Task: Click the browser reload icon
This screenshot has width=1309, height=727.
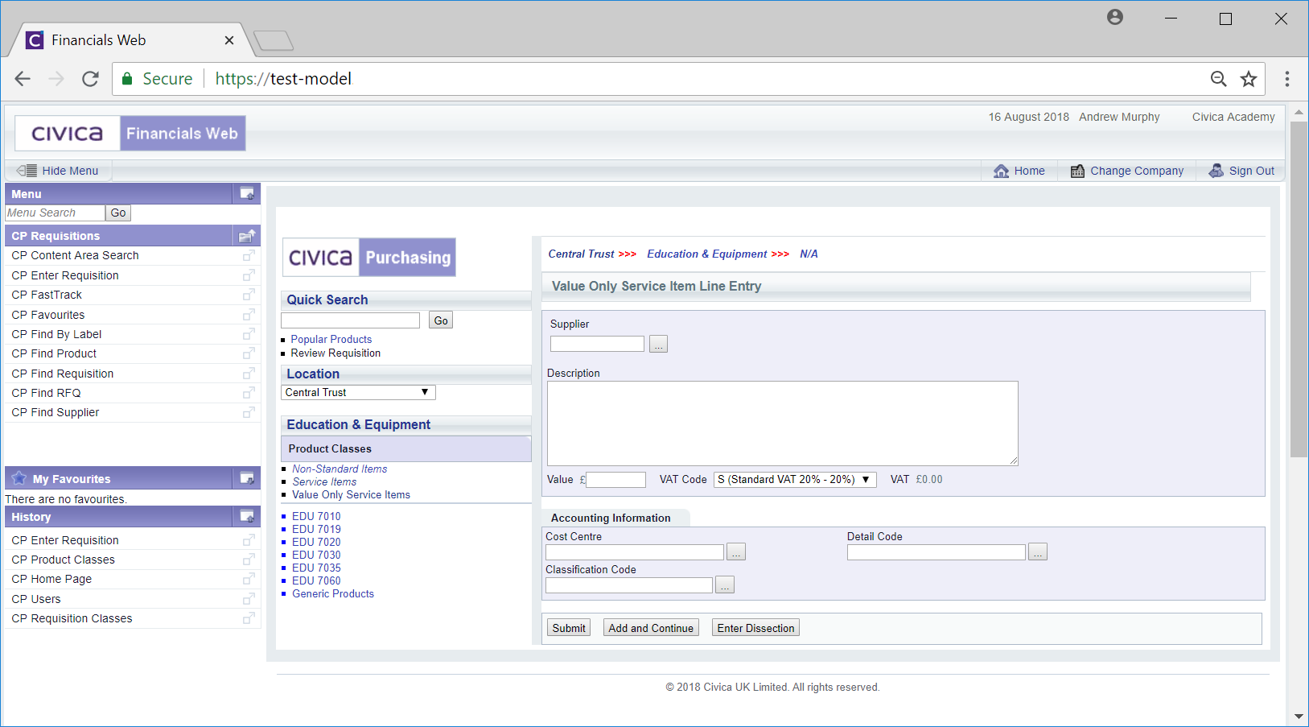Action: 90,79
